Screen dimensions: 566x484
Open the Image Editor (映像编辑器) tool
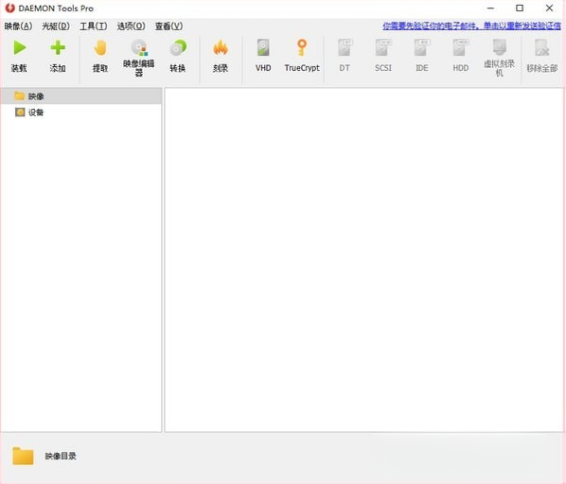pyautogui.click(x=139, y=47)
